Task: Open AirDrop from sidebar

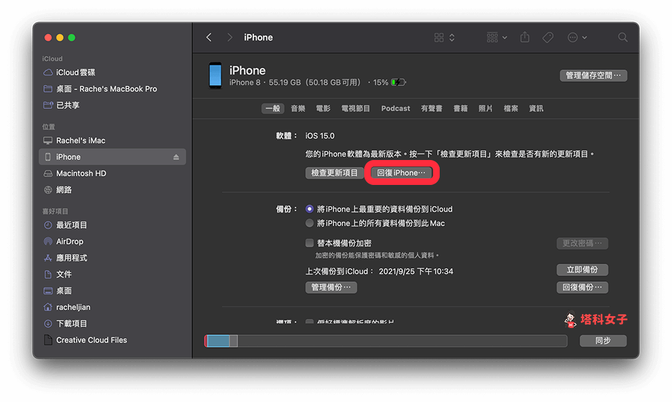Action: (x=64, y=241)
